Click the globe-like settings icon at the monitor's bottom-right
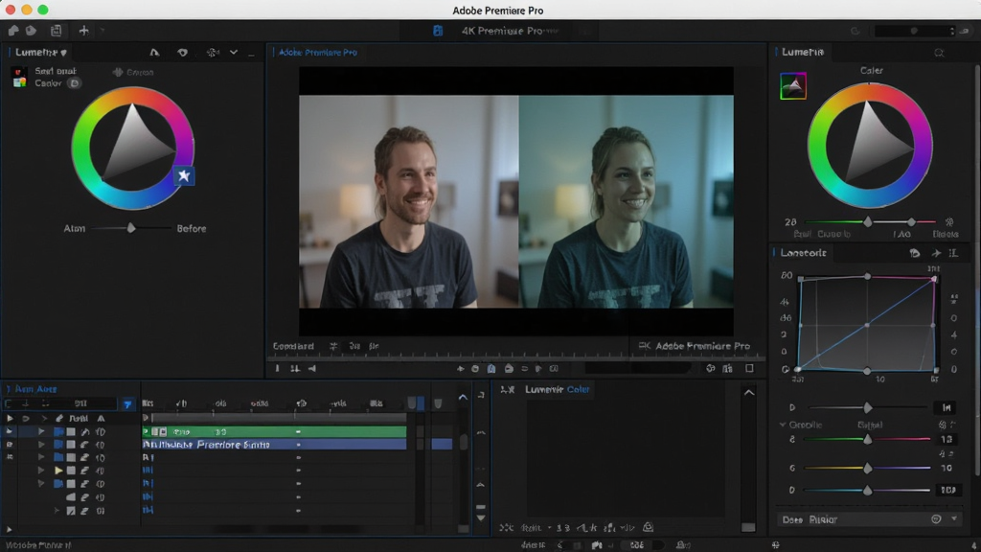The width and height of the screenshot is (981, 552). [x=711, y=369]
